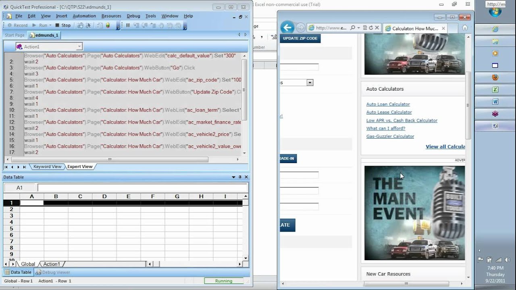Open the loan term dropdown on web page
Viewport: 516px width, 290px height.
tap(310, 83)
